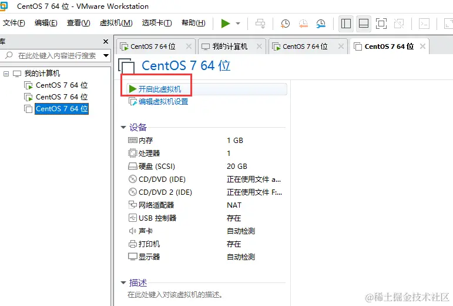The height and width of the screenshot is (306, 453).
Task: Click the NAT network value
Action: 234,205
